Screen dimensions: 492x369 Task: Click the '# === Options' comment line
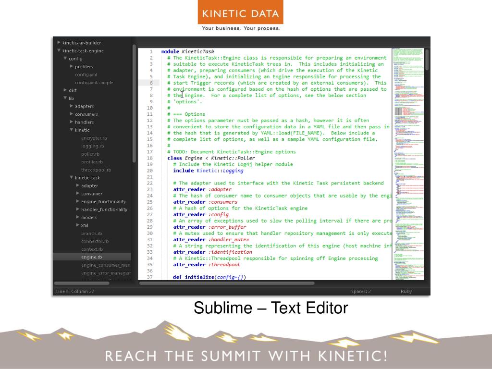186,114
